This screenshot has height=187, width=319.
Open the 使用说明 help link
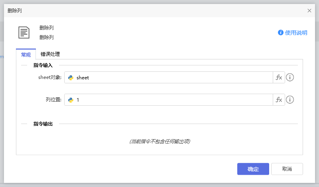coord(296,33)
